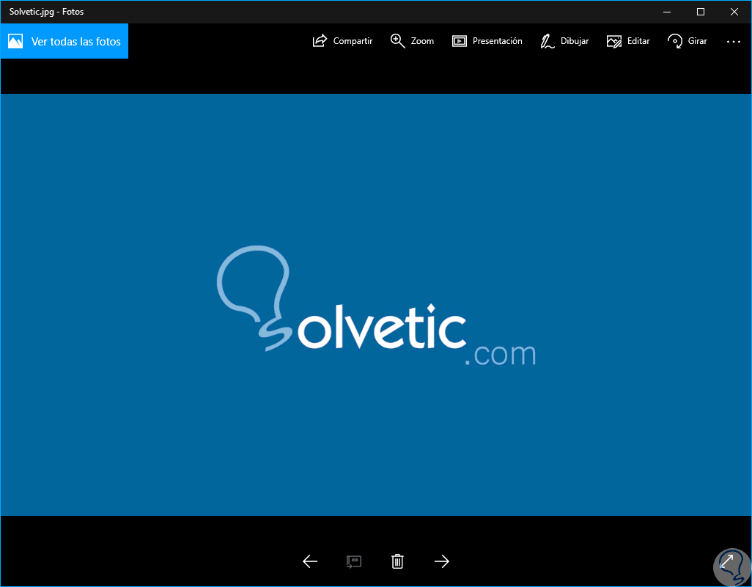
Task: Delete the photo with trash icon
Action: pyautogui.click(x=397, y=561)
